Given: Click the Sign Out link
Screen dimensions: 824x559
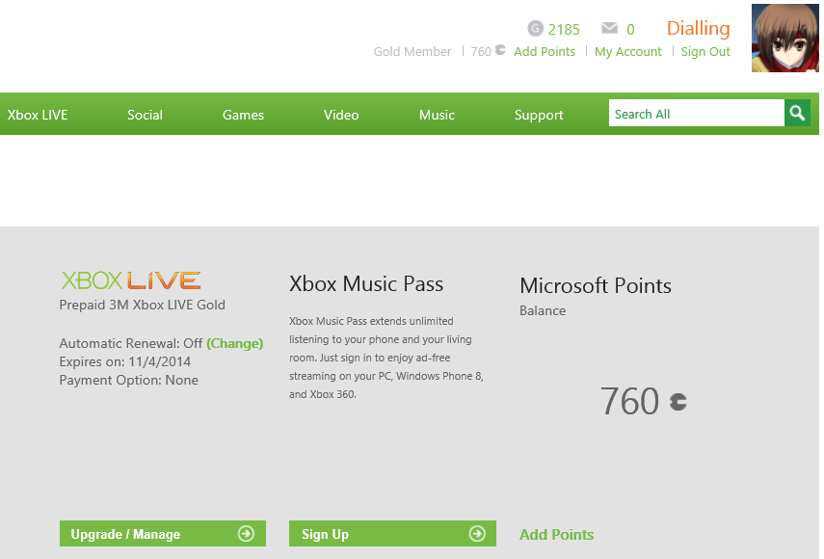Looking at the screenshot, I should click(705, 51).
